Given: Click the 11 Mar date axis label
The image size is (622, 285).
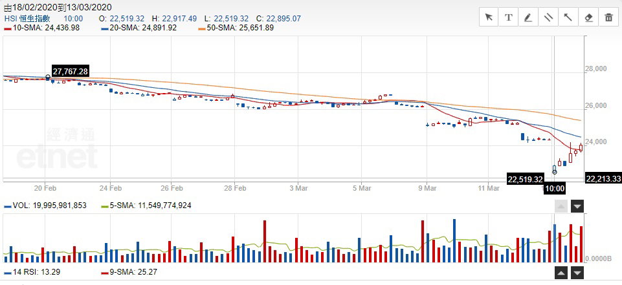Looking at the screenshot, I should [x=488, y=188].
